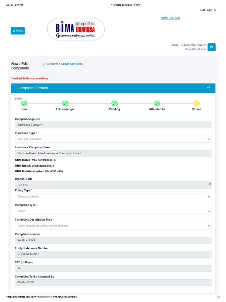226x302 pixels.
Task: Click the Acknowledged status check icon
Action: click(x=65, y=104)
